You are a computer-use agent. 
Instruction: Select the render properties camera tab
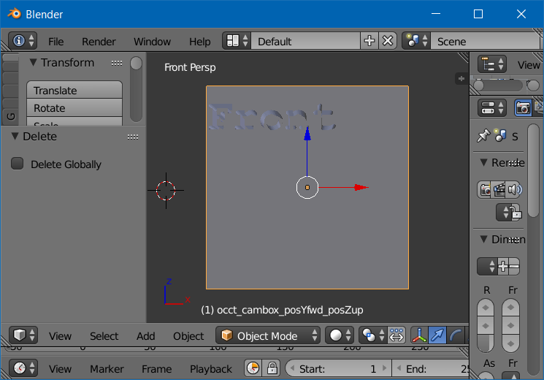coord(522,107)
